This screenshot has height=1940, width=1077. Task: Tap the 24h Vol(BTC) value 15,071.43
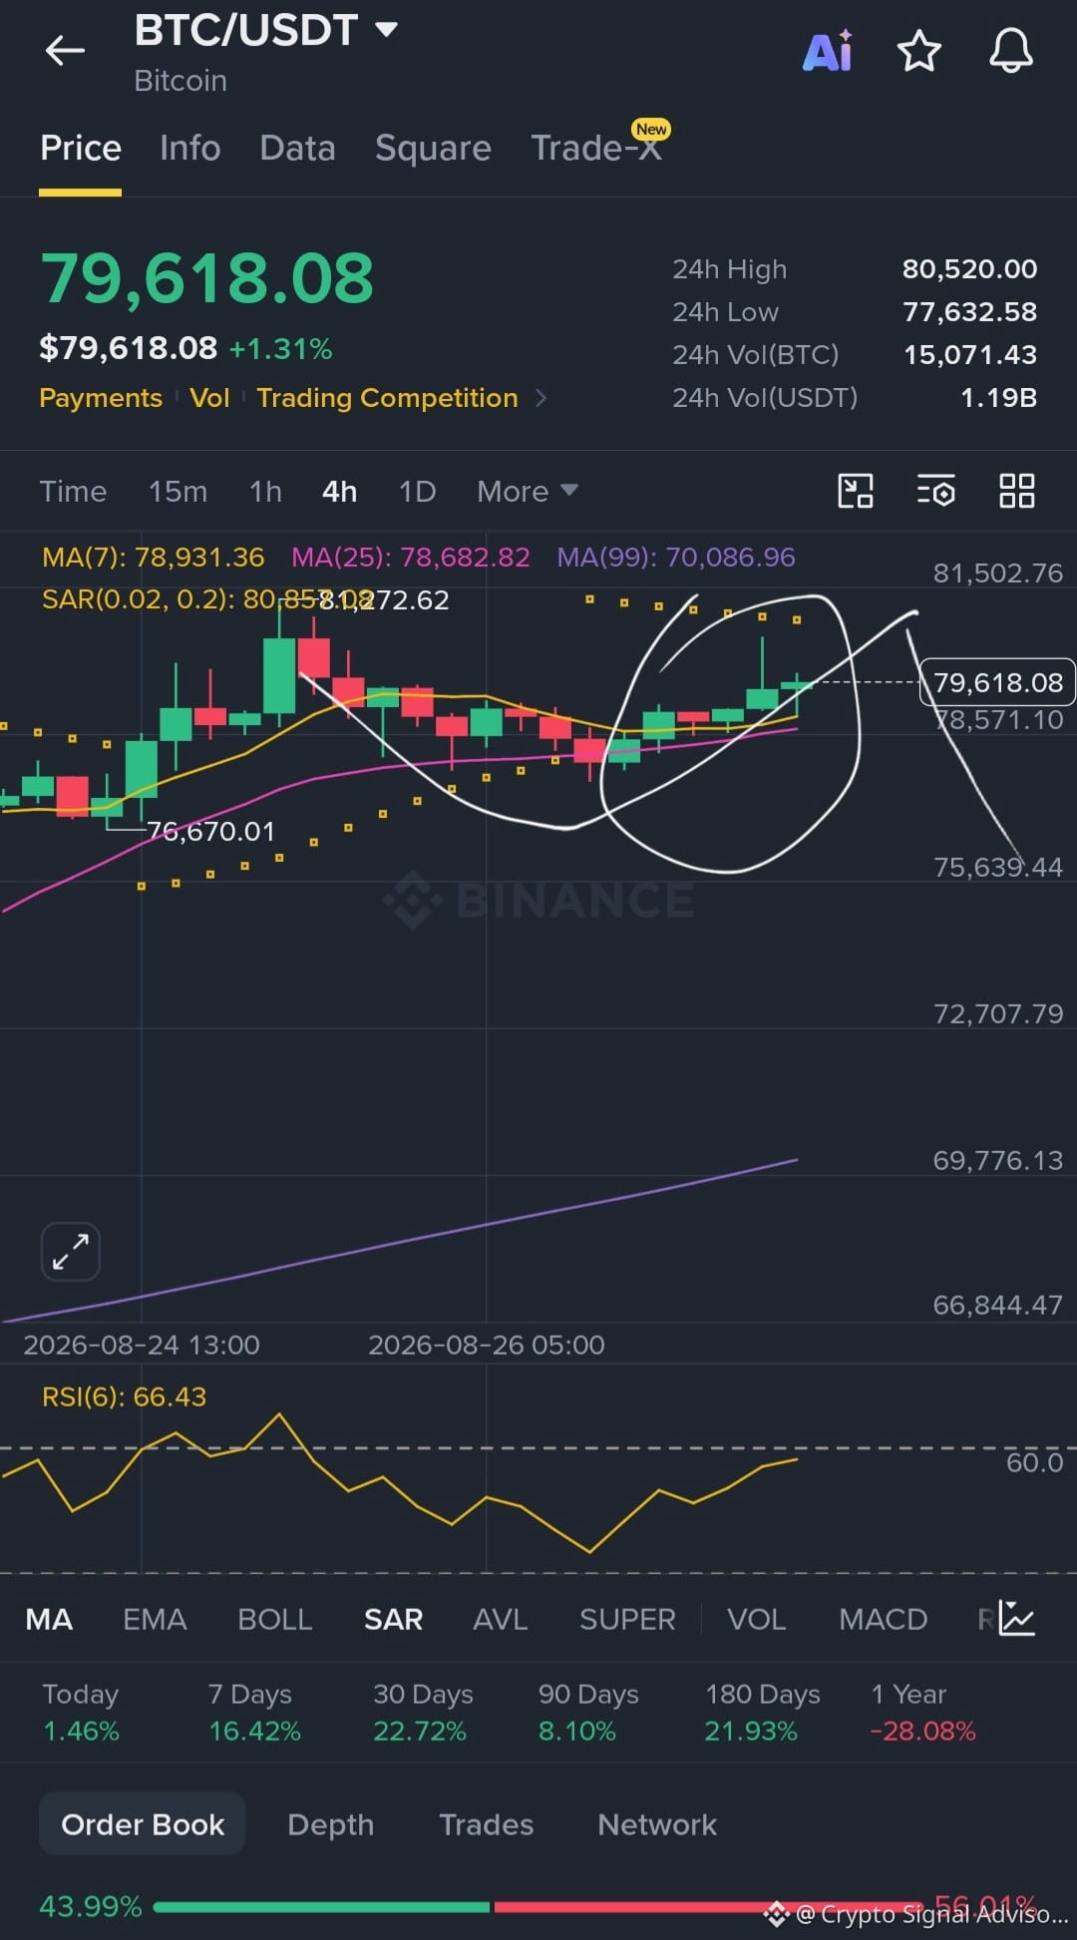(x=969, y=355)
